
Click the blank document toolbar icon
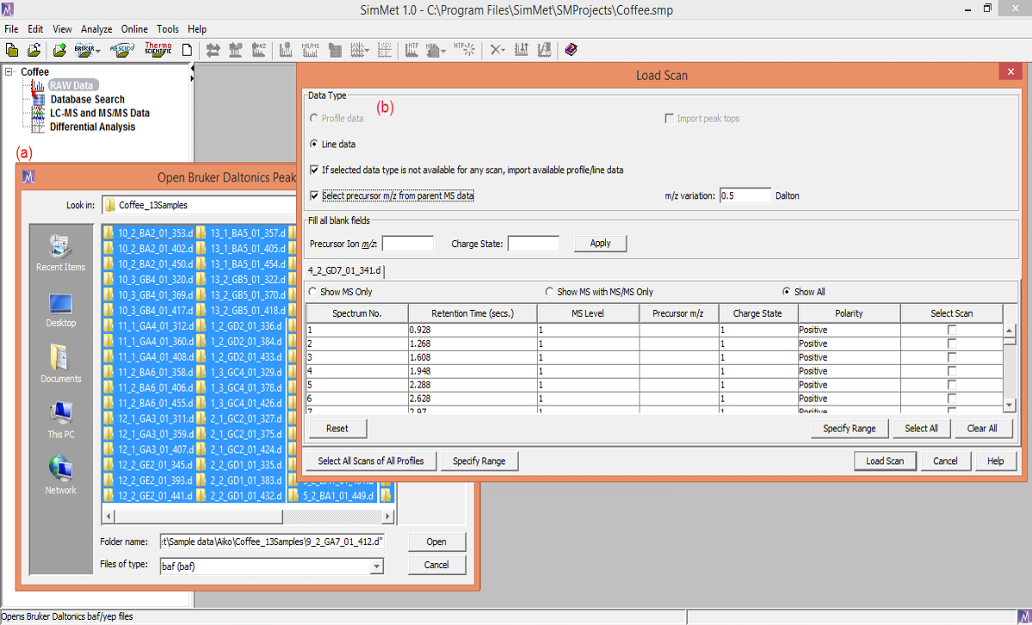tap(187, 50)
